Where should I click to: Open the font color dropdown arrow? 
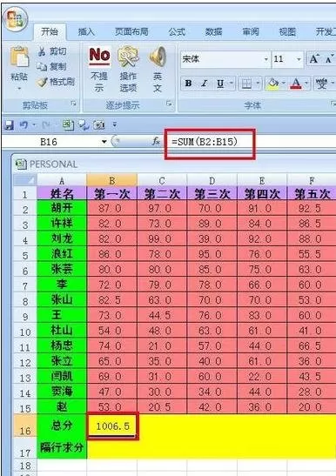[x=306, y=83]
